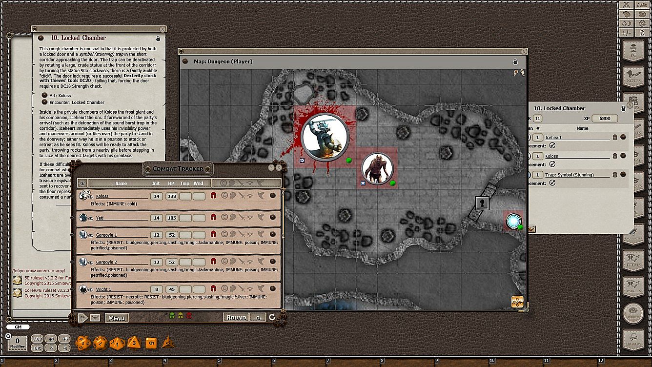
Task: Toggle lock on Locked Chamber encounter window
Action: [x=623, y=108]
